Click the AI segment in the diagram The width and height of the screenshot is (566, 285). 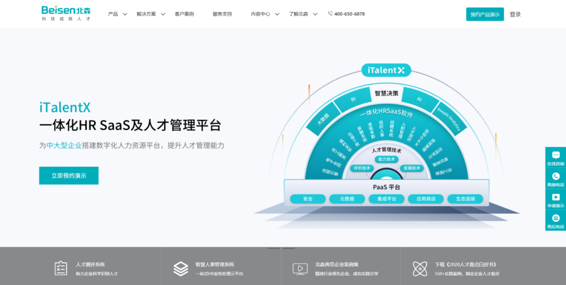click(419, 98)
